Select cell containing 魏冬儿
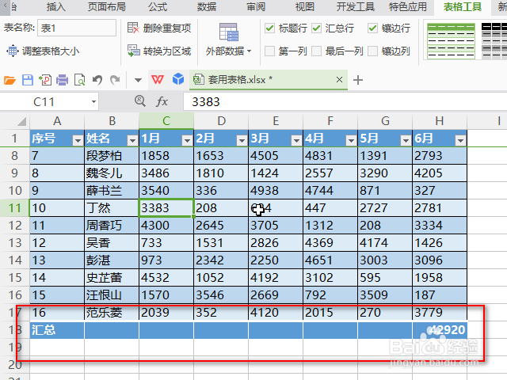The width and height of the screenshot is (507, 380). (112, 173)
